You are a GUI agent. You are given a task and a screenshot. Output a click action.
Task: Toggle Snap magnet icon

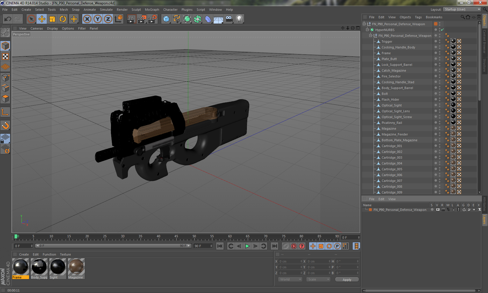tap(6, 125)
